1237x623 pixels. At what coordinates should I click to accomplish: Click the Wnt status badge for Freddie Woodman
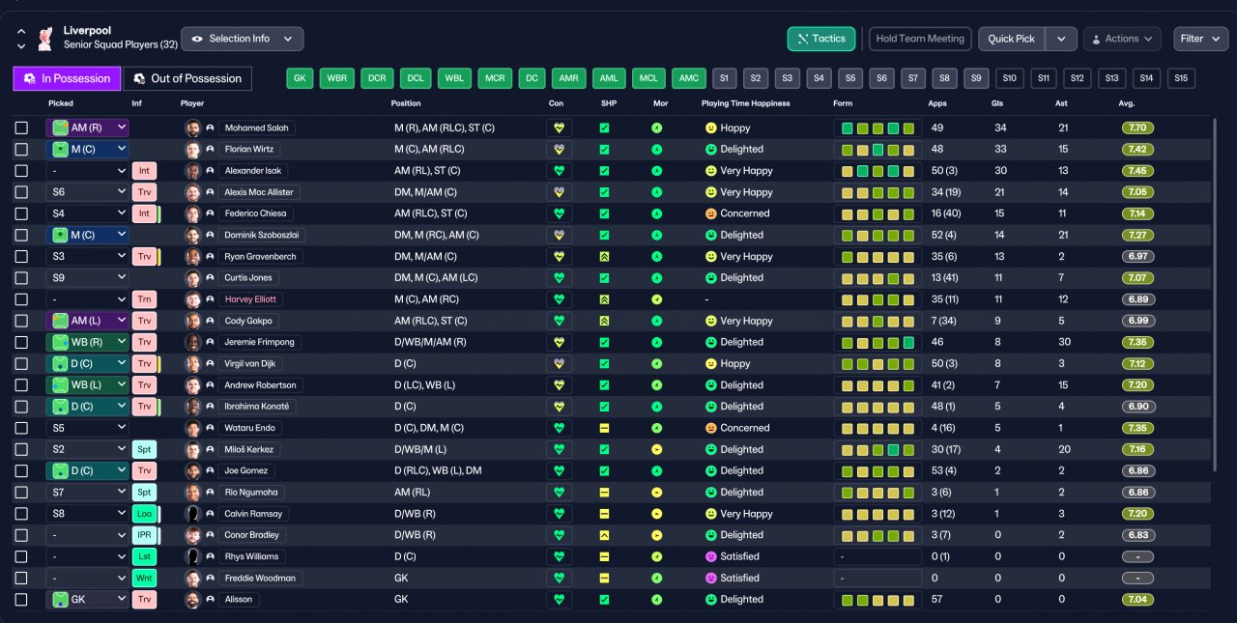coord(144,578)
